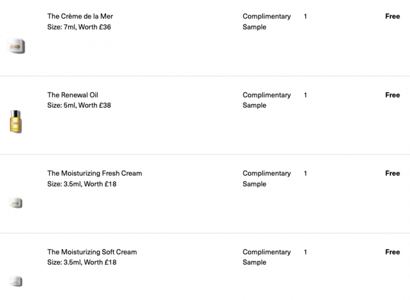410x300 pixels.
Task: Select quantity 1 for Crème de la Mer
Action: point(305,16)
